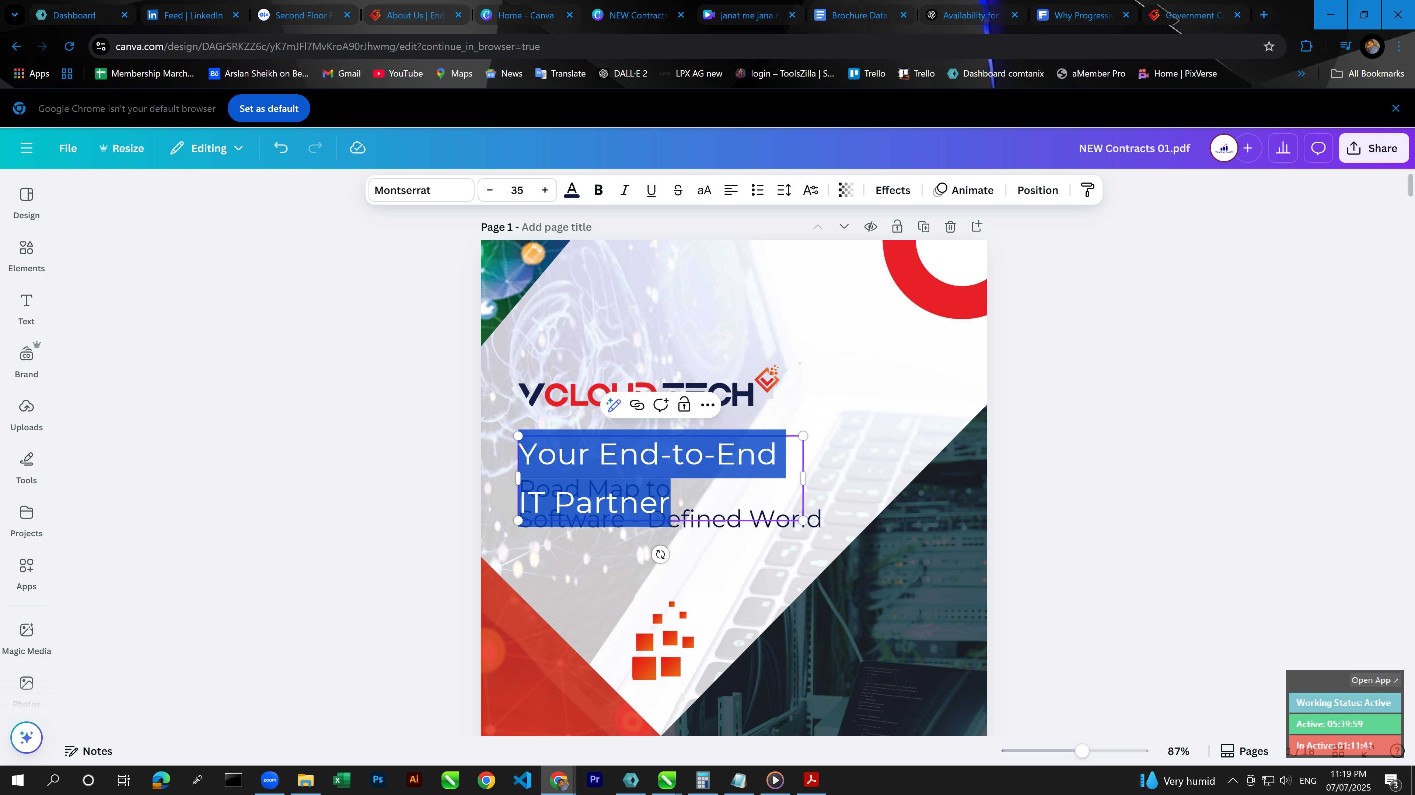Decrease font size with minus button
Screen dimensions: 1415x795
(489, 190)
